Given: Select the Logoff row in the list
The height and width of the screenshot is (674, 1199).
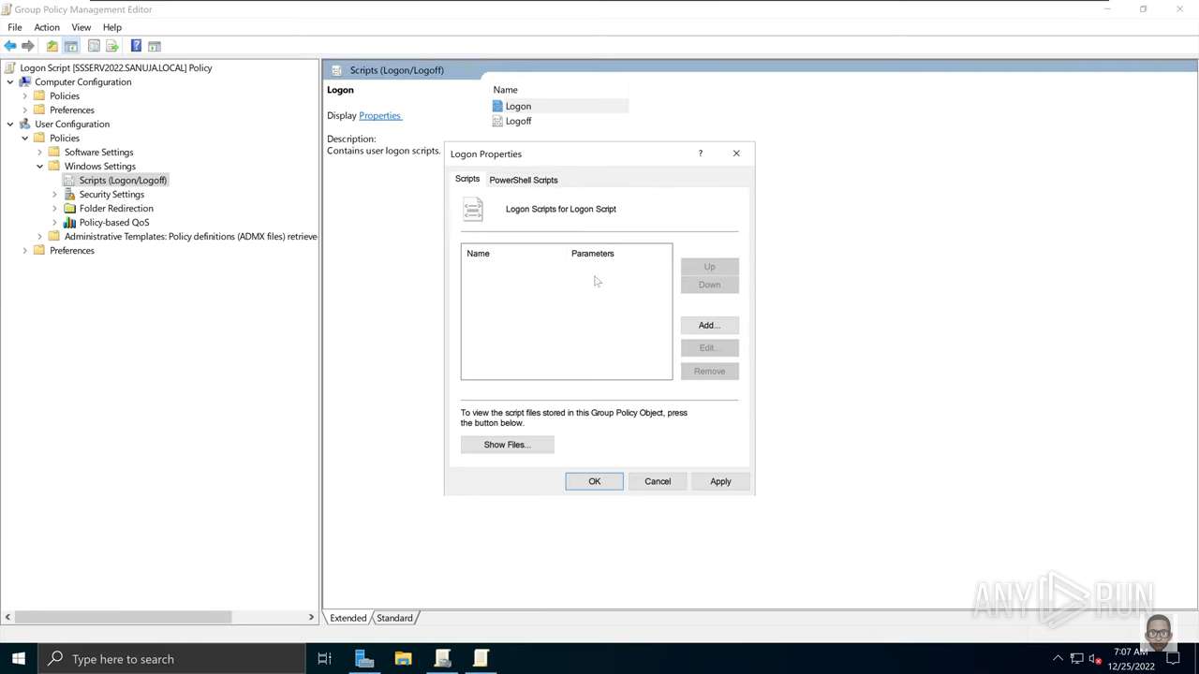Looking at the screenshot, I should (x=559, y=121).
